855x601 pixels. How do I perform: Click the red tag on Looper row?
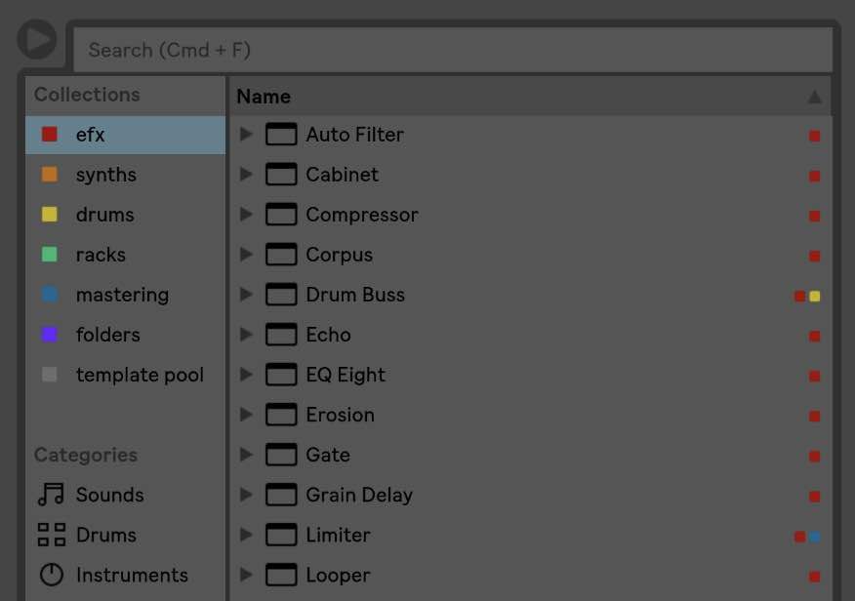coord(815,577)
